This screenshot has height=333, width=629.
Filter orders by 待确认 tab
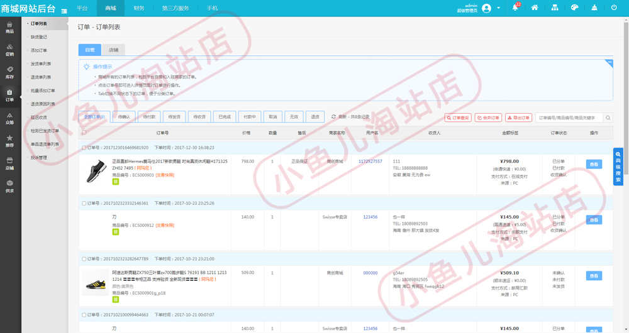click(x=124, y=117)
